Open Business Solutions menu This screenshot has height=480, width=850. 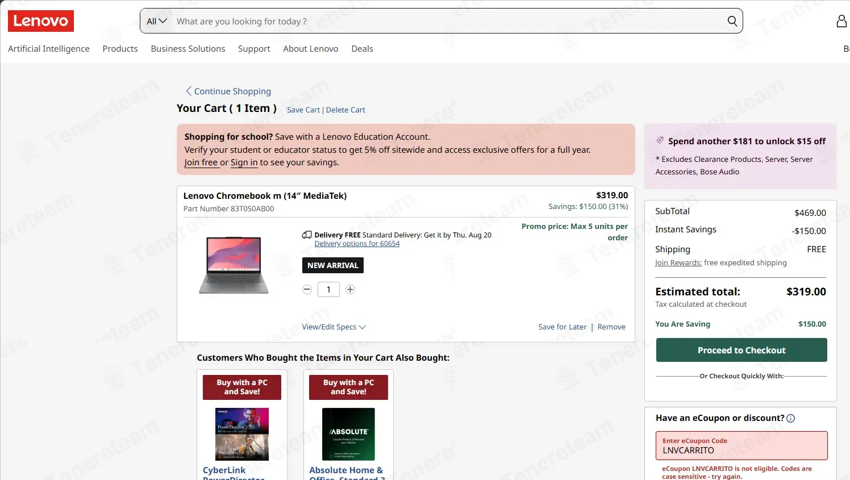[x=188, y=49]
